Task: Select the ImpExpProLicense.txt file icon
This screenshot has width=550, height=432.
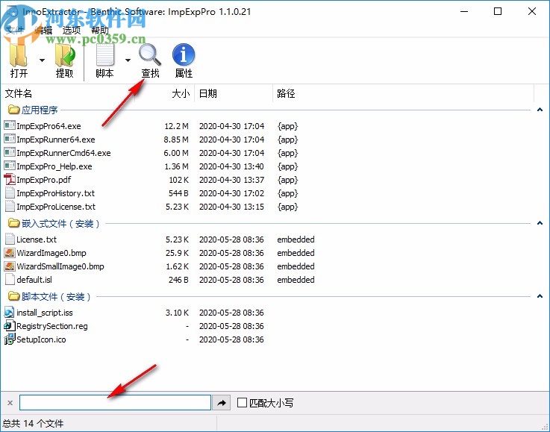Action: pyautogui.click(x=10, y=206)
